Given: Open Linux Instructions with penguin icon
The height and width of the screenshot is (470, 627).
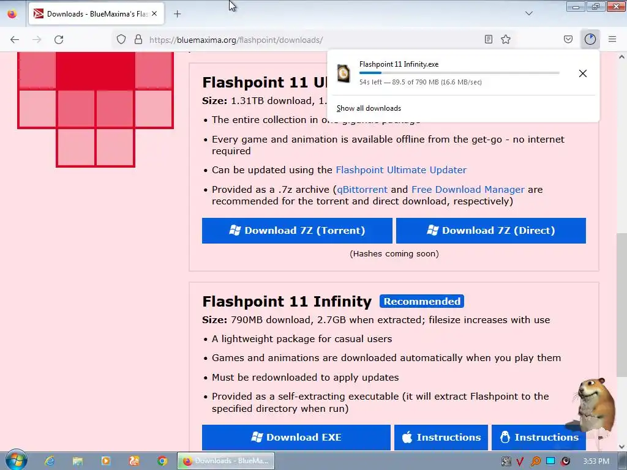Looking at the screenshot, I should click(x=539, y=437).
